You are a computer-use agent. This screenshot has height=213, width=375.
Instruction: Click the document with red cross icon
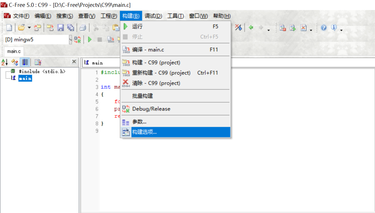click(303, 28)
